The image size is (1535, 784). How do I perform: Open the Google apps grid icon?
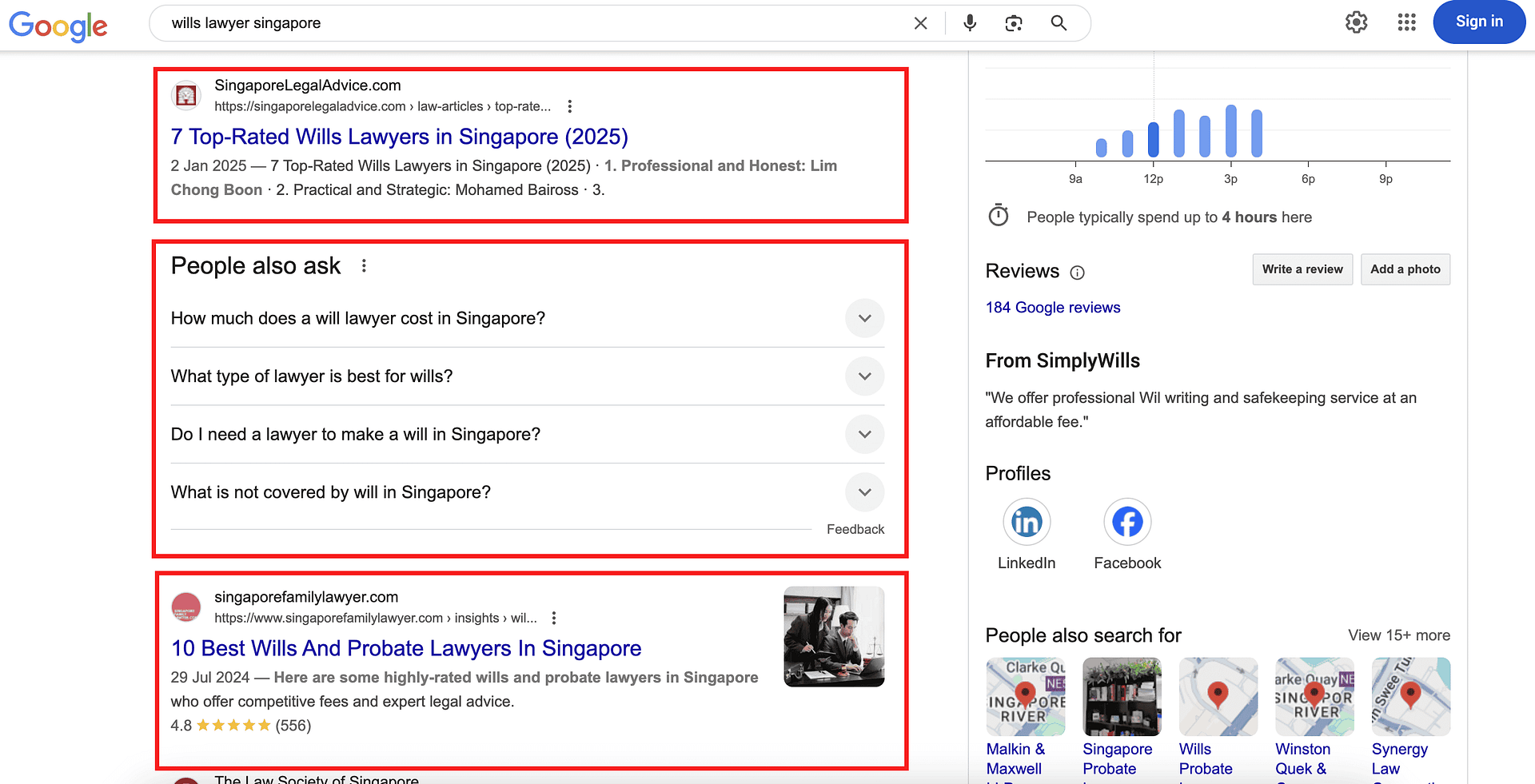pos(1407,22)
